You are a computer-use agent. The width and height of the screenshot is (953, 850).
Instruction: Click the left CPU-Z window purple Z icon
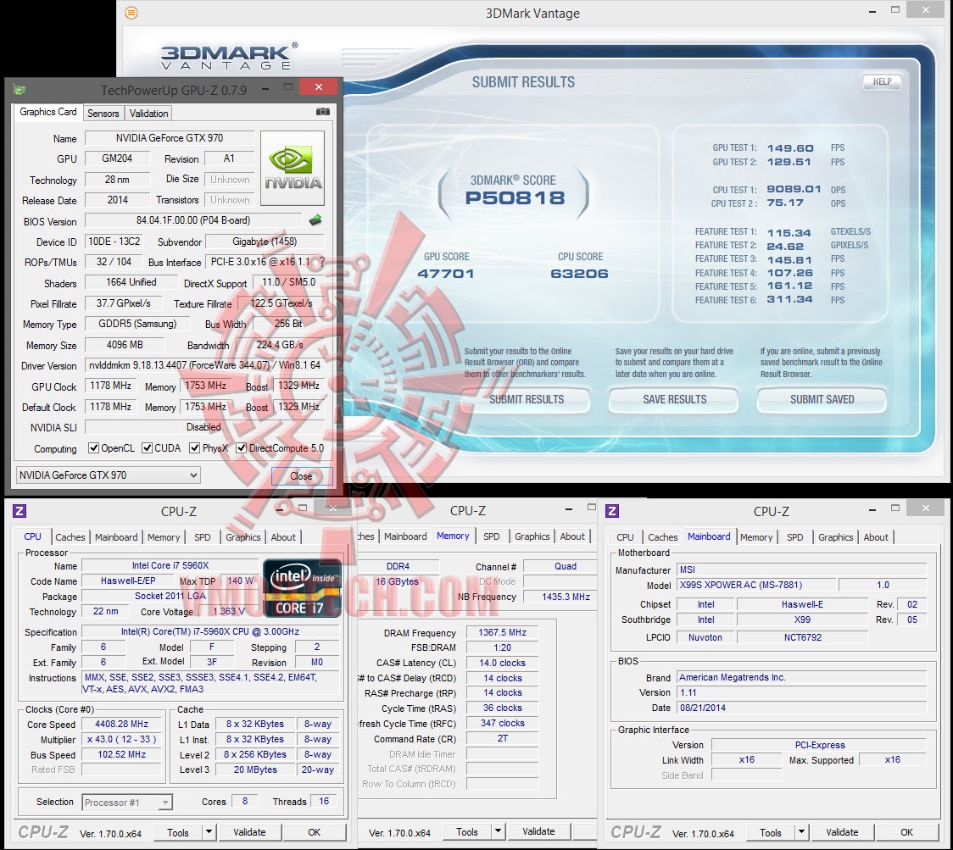pos(20,511)
